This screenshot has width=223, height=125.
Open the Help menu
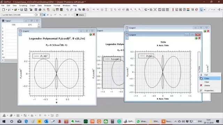(75, 6)
